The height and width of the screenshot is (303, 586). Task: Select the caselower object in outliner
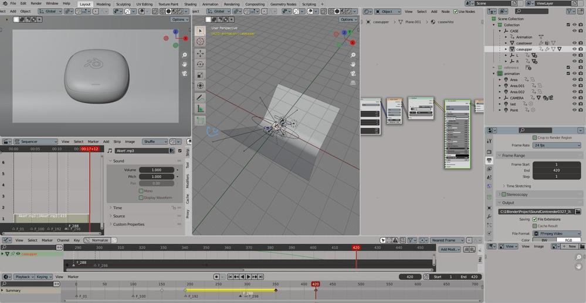[524, 43]
